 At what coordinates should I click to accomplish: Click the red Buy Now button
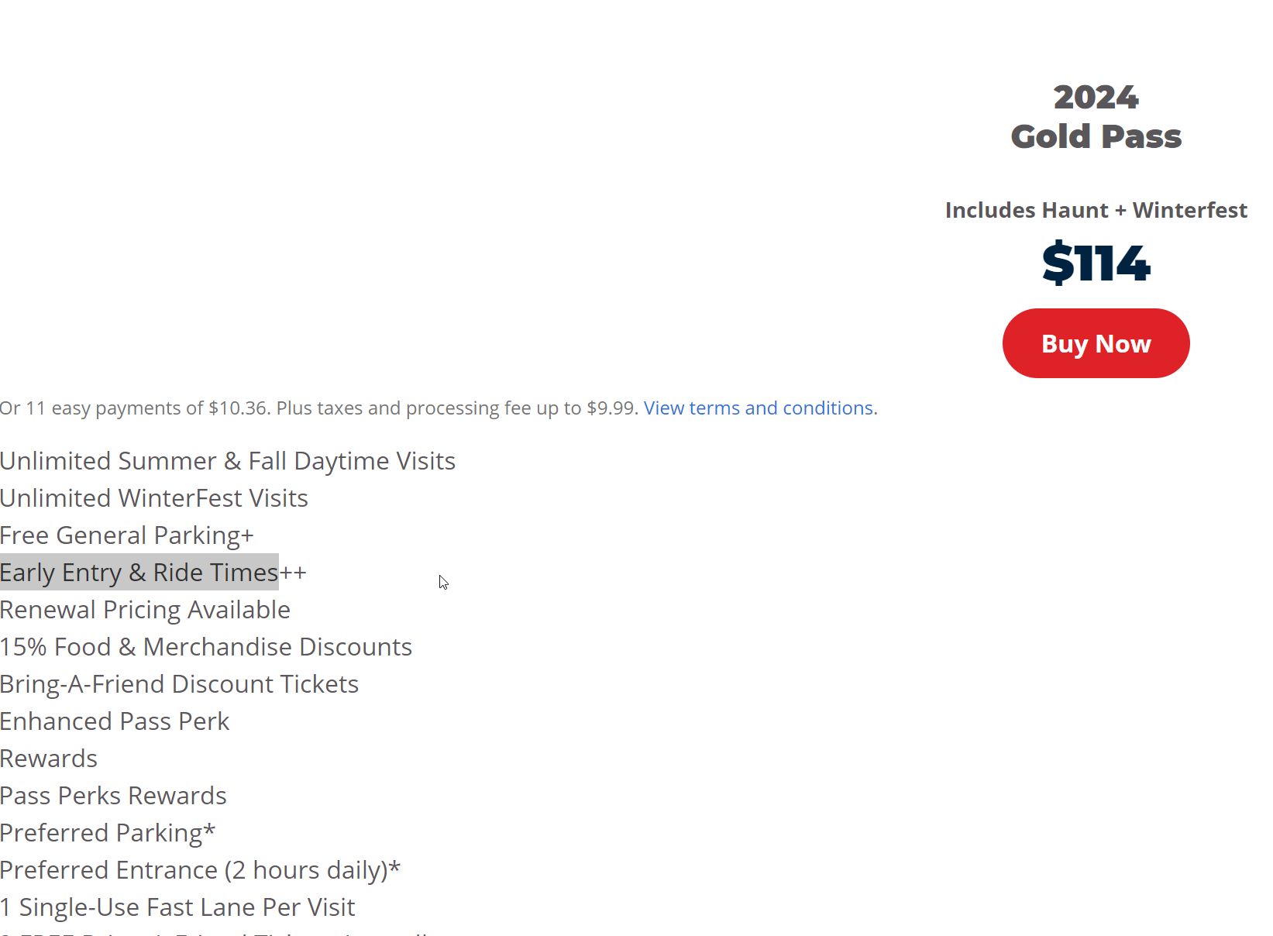click(1096, 343)
